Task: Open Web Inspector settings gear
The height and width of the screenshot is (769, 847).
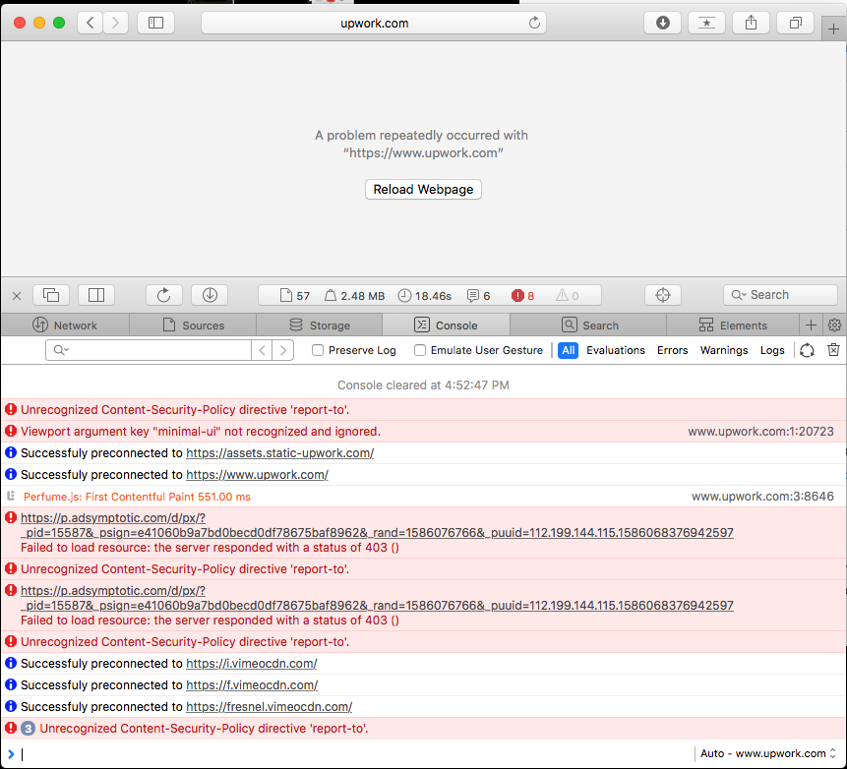Action: [x=834, y=325]
